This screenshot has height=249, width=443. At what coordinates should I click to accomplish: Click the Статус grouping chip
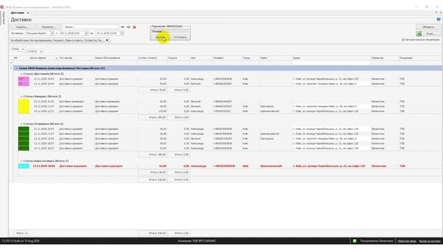[35, 51]
